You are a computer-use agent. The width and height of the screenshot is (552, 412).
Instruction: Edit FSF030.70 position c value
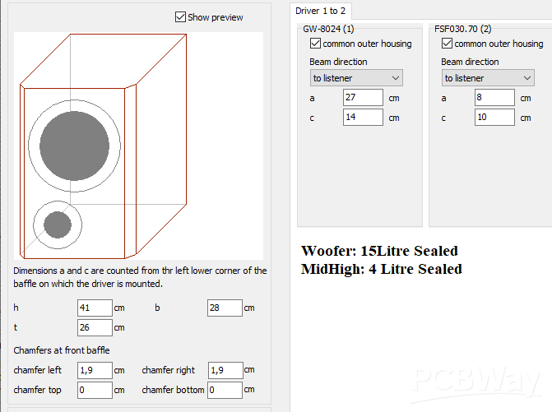click(x=494, y=118)
